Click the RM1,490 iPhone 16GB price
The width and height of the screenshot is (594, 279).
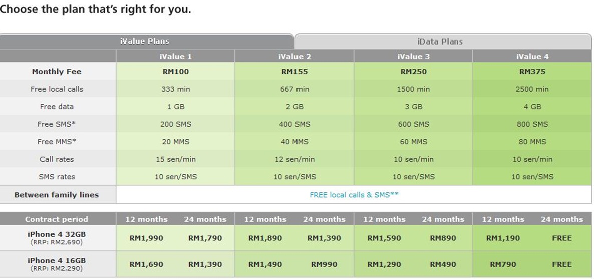click(x=265, y=264)
